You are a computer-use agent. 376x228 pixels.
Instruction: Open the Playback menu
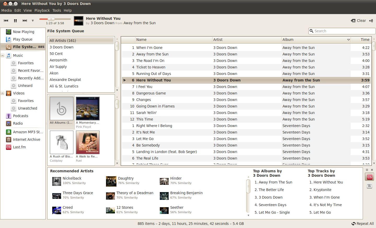pyautogui.click(x=42, y=10)
